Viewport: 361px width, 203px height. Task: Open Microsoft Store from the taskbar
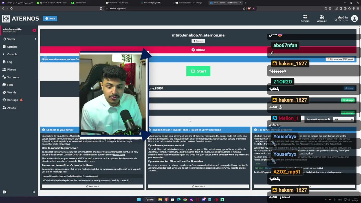pos(172,200)
